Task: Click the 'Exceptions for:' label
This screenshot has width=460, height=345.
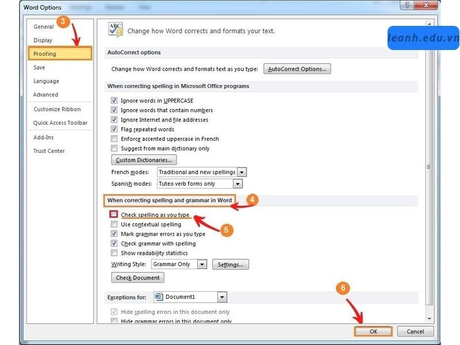Action: 126,297
